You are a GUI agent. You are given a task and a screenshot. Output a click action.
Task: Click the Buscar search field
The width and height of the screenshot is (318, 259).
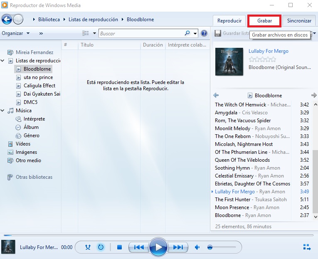point(141,33)
